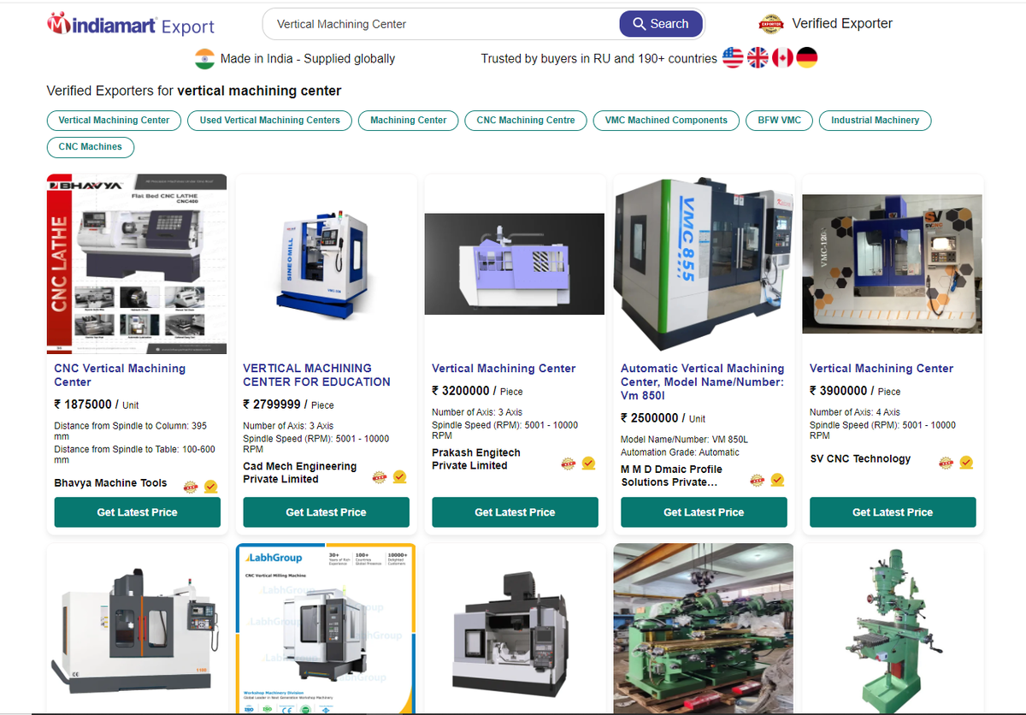Viewport: 1026px width, 715px height.
Task: Click the Verified Exporter header text
Action: [842, 24]
